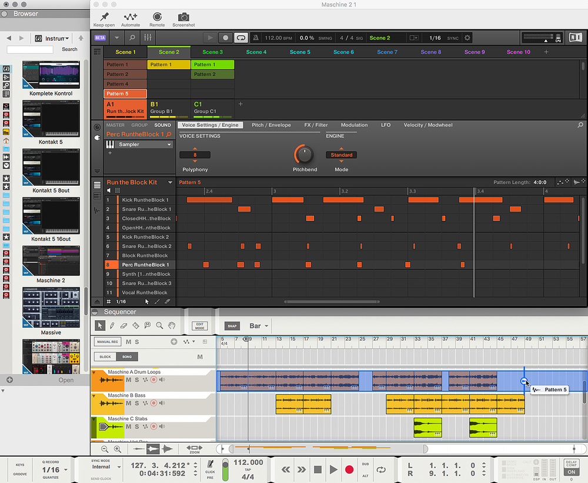Click the MANUAL REC button

[x=106, y=341]
